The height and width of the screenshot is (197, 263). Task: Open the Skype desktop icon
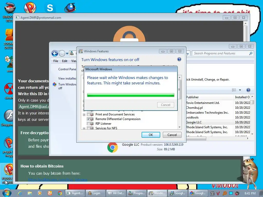point(50,8)
